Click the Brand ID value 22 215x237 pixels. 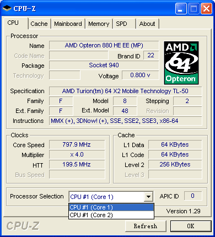coord(151,55)
